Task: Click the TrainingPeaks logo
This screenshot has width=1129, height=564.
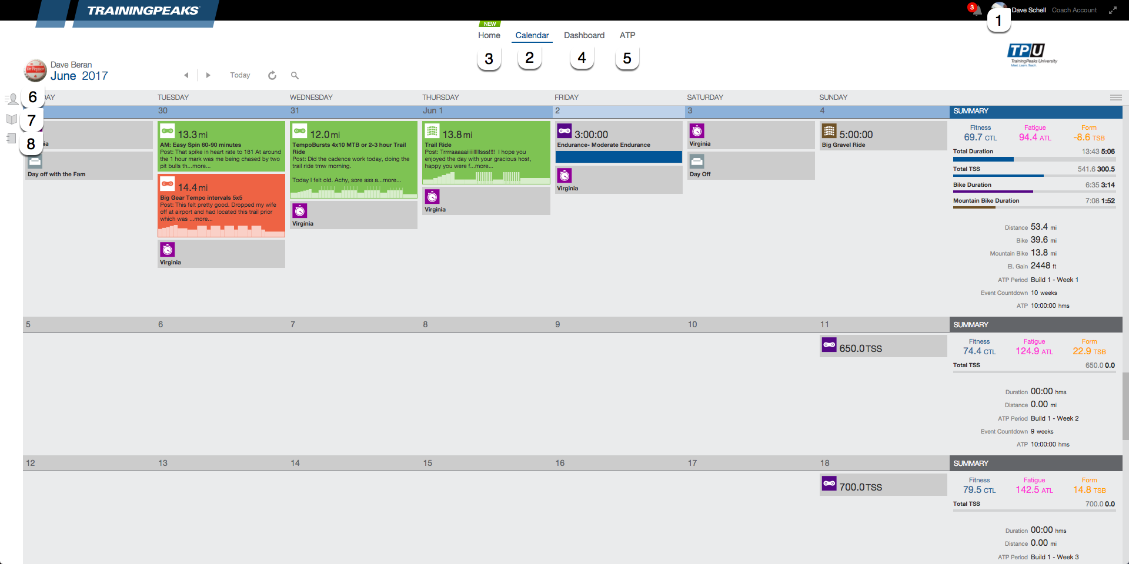Action: pos(143,11)
